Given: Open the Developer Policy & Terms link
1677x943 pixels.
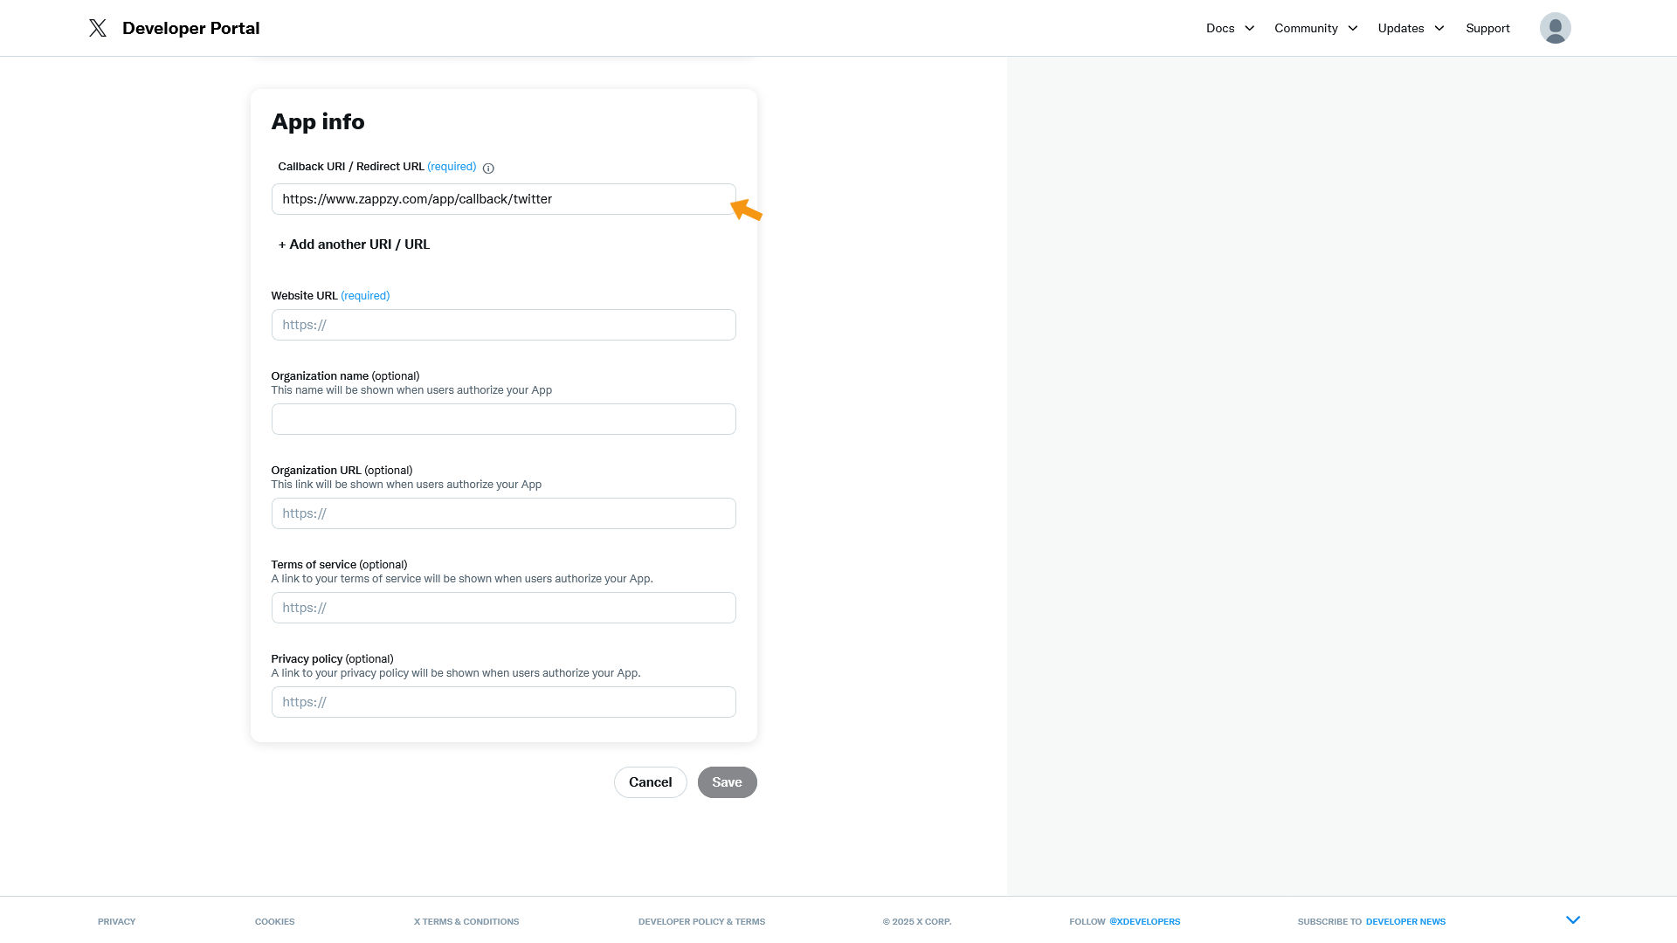Looking at the screenshot, I should [x=701, y=922].
